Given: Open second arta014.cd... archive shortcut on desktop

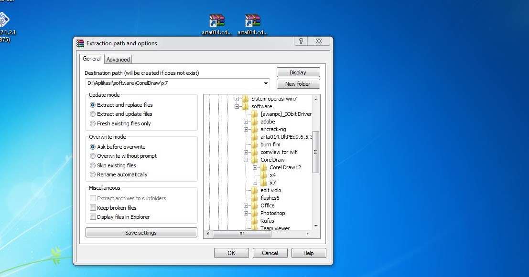Looking at the screenshot, I should [x=252, y=25].
